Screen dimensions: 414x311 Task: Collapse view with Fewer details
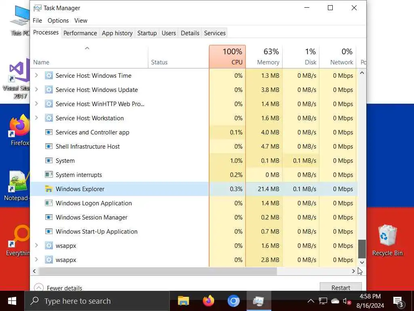pos(58,288)
